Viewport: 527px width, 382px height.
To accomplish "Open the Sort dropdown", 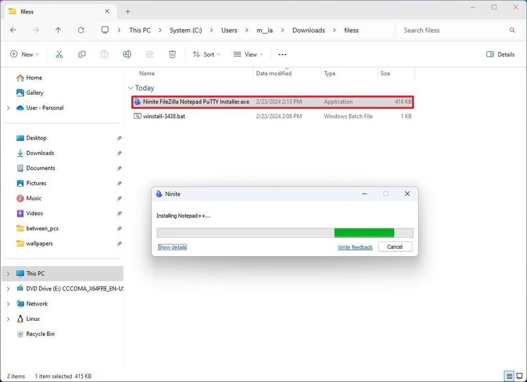I will pyautogui.click(x=206, y=54).
